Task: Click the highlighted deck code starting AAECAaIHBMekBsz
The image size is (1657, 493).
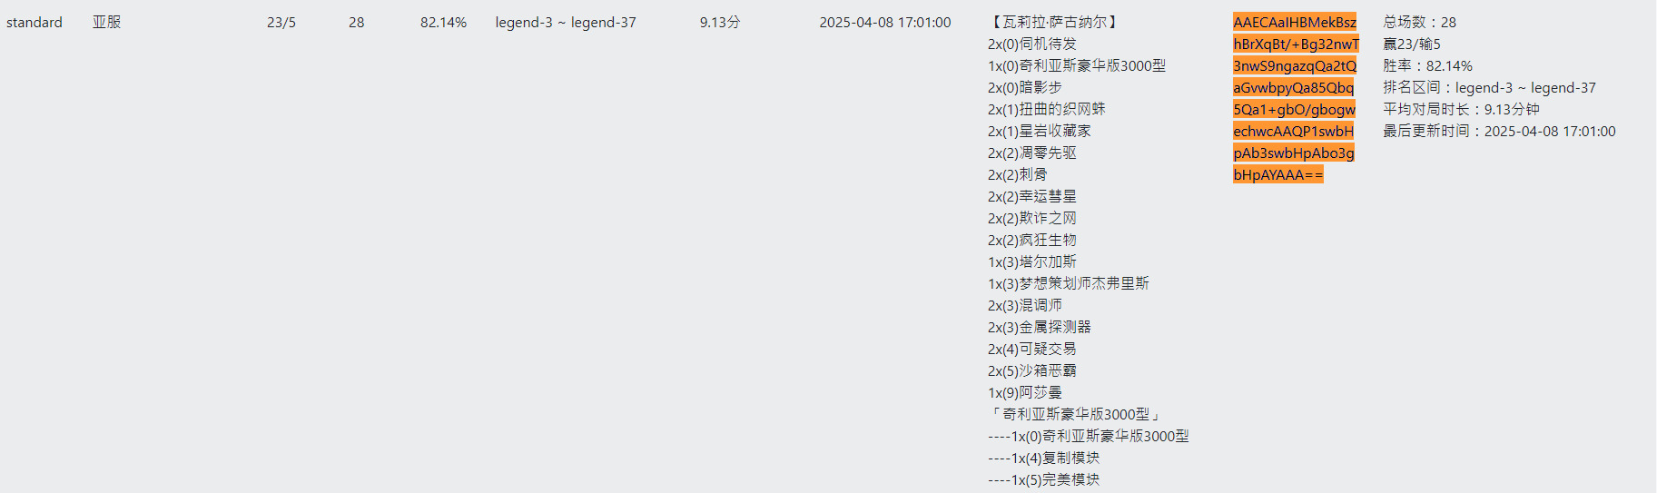Action: (1294, 22)
